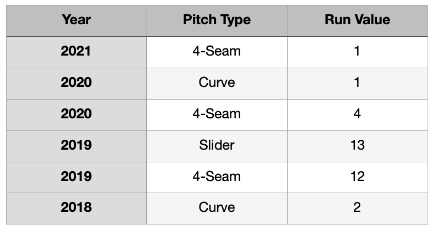Viewport: 432px width, 230px height.
Task: Click the cell with Run Value 13
Action: (357, 146)
